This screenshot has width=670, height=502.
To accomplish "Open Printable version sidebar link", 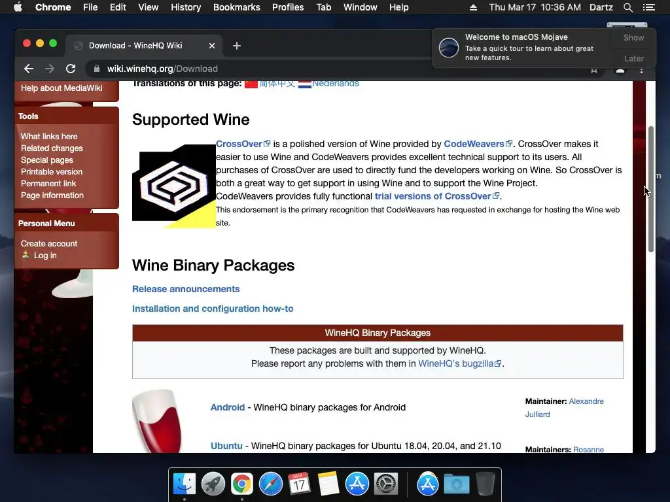I will pos(52,172).
